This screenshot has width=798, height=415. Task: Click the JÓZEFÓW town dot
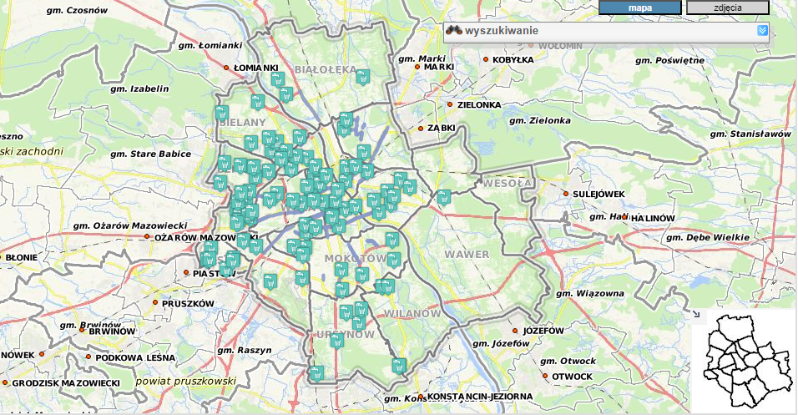[x=516, y=331]
